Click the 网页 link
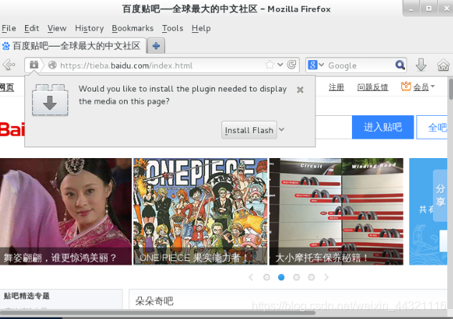The image size is (453, 319). click(x=7, y=87)
